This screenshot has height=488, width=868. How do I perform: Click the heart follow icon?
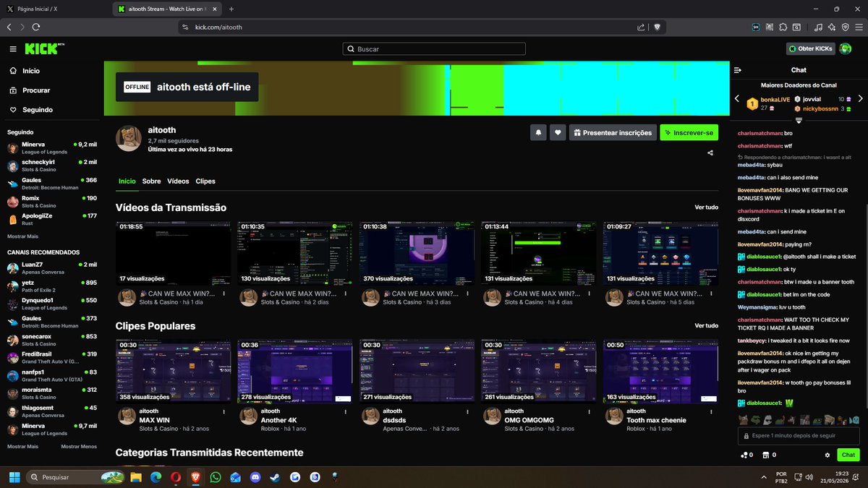pos(558,132)
